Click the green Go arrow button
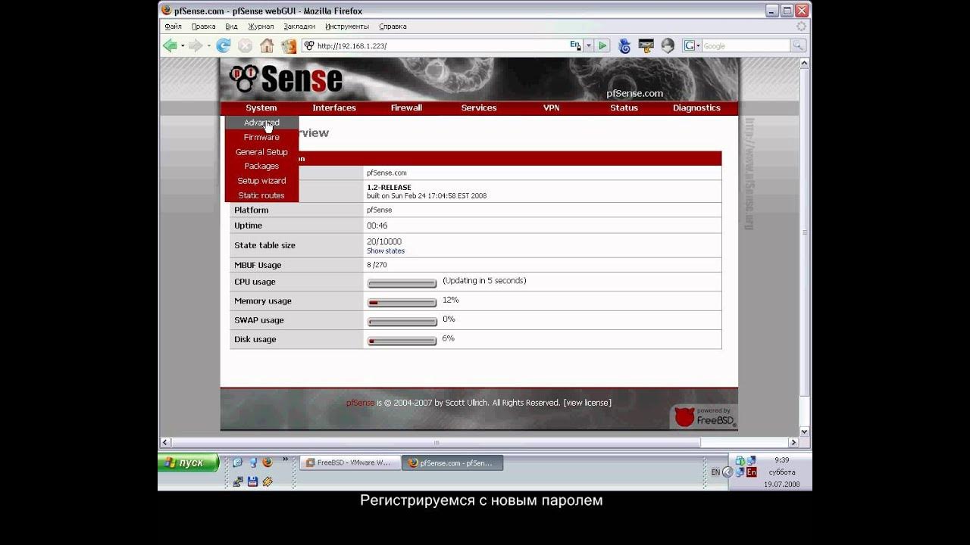 point(602,46)
